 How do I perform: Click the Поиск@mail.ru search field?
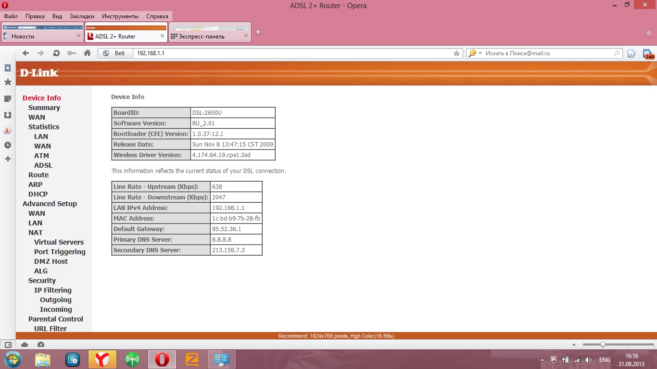(x=548, y=53)
